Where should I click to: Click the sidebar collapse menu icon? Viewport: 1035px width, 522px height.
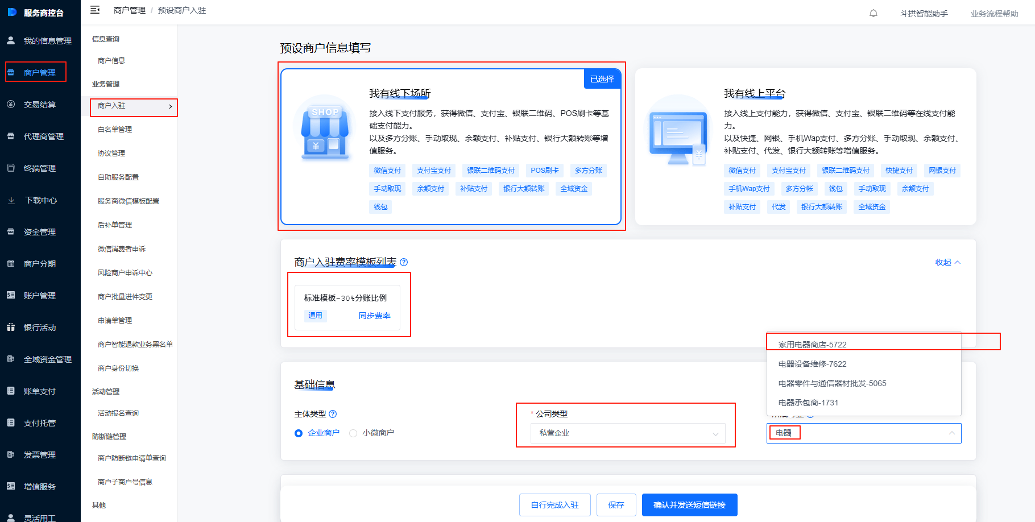click(95, 10)
